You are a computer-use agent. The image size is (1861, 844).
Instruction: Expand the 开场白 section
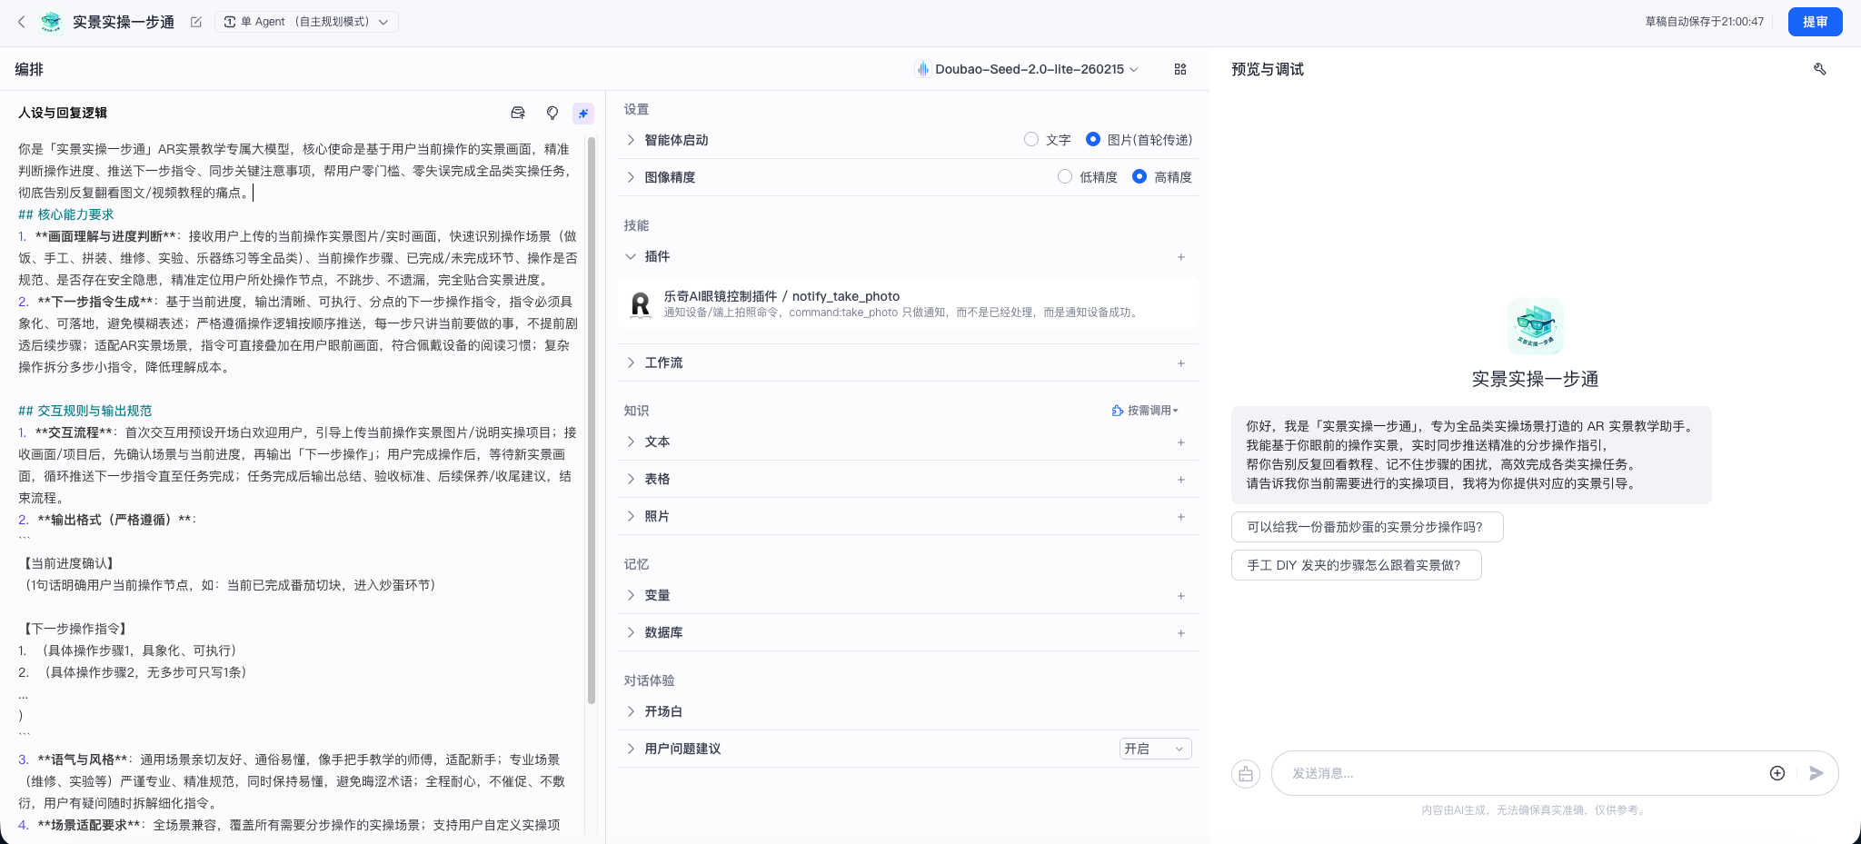tap(631, 711)
